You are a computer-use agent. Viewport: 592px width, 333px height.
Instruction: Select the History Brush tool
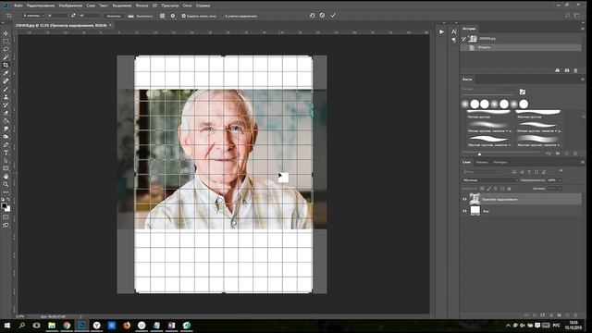6,105
